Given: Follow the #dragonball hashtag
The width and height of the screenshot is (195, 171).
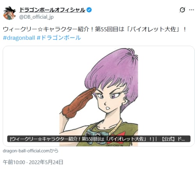Looking at the screenshot, I should (19, 38).
